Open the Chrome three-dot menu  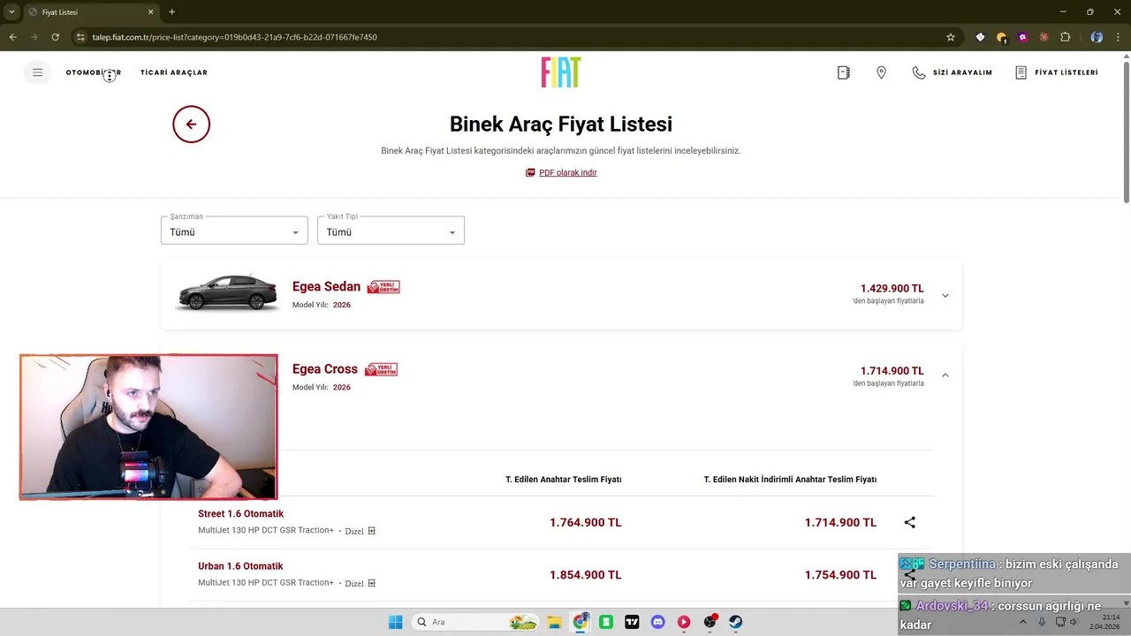(x=1118, y=37)
